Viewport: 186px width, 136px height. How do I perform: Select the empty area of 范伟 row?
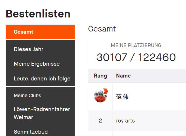(x=158, y=97)
